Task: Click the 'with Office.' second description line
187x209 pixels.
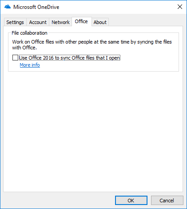Action: click(24, 48)
